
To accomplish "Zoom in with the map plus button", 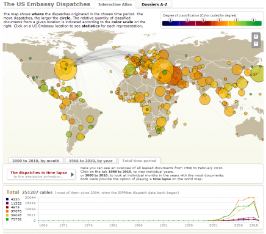I will [256, 37].
